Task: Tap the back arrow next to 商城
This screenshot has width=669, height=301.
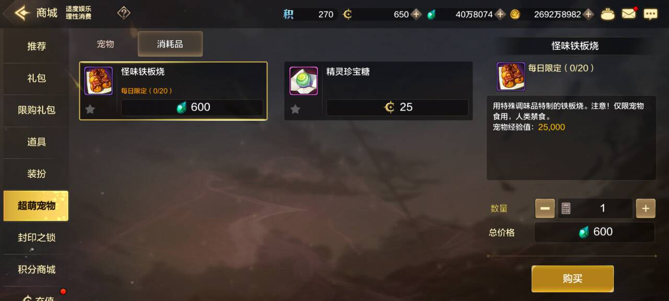Action: [22, 13]
